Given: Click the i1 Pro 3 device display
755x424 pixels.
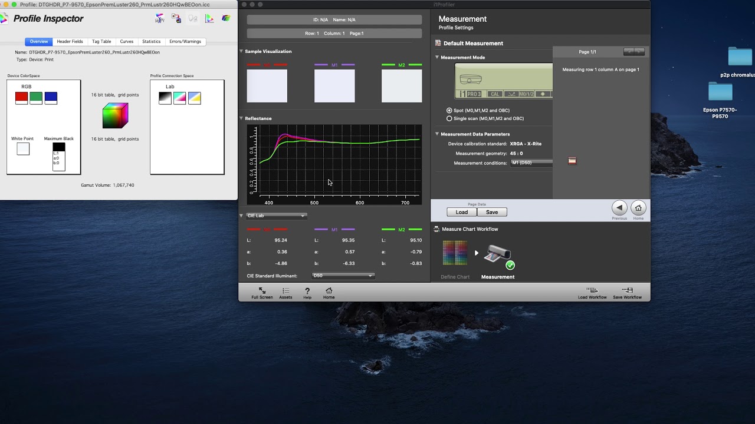Looking at the screenshot, I should 504,81.
